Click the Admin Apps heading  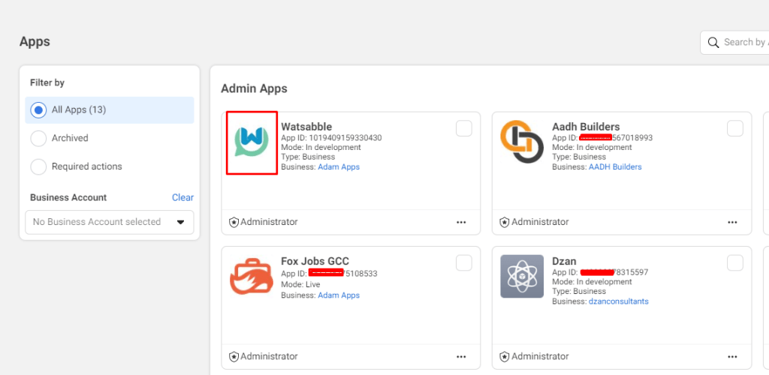coord(254,88)
